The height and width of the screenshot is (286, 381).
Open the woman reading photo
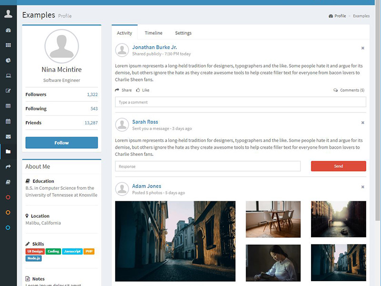[273, 263]
